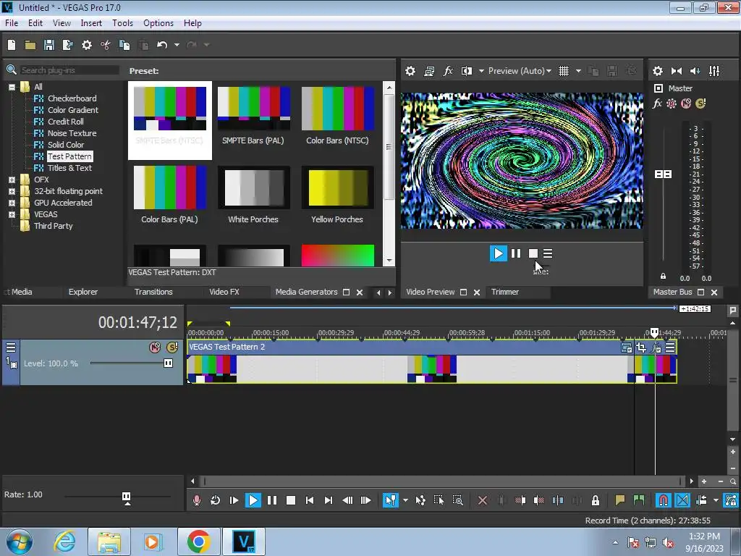
Task: Expand the VEGAS folder
Action: tap(12, 214)
